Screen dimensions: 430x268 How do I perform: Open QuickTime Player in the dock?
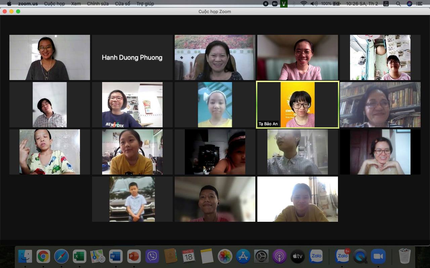click(x=360, y=257)
